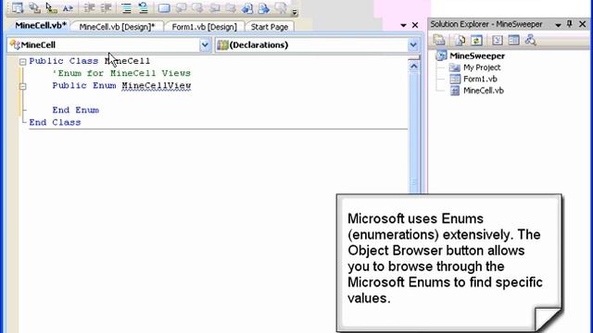The image size is (593, 333).
Task: Click the Decrease Line Indent icon
Action: [89, 7]
